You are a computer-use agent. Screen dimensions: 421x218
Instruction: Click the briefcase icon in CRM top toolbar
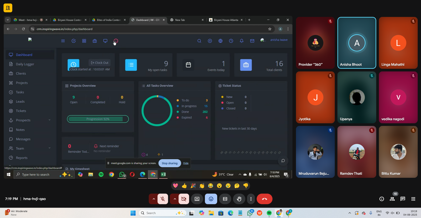(95, 41)
